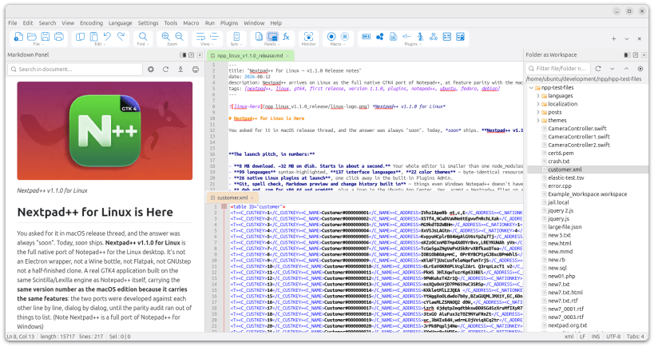
Task: Focus the Filter file/folder field
Action: [557, 69]
